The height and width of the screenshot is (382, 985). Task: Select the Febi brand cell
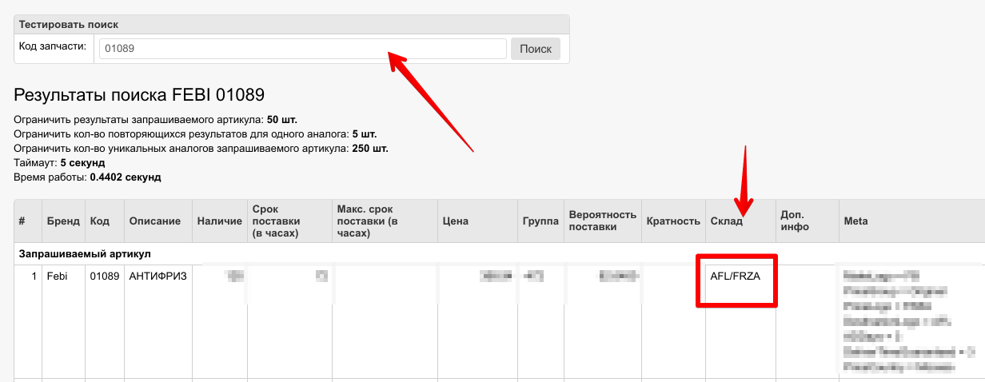point(58,277)
